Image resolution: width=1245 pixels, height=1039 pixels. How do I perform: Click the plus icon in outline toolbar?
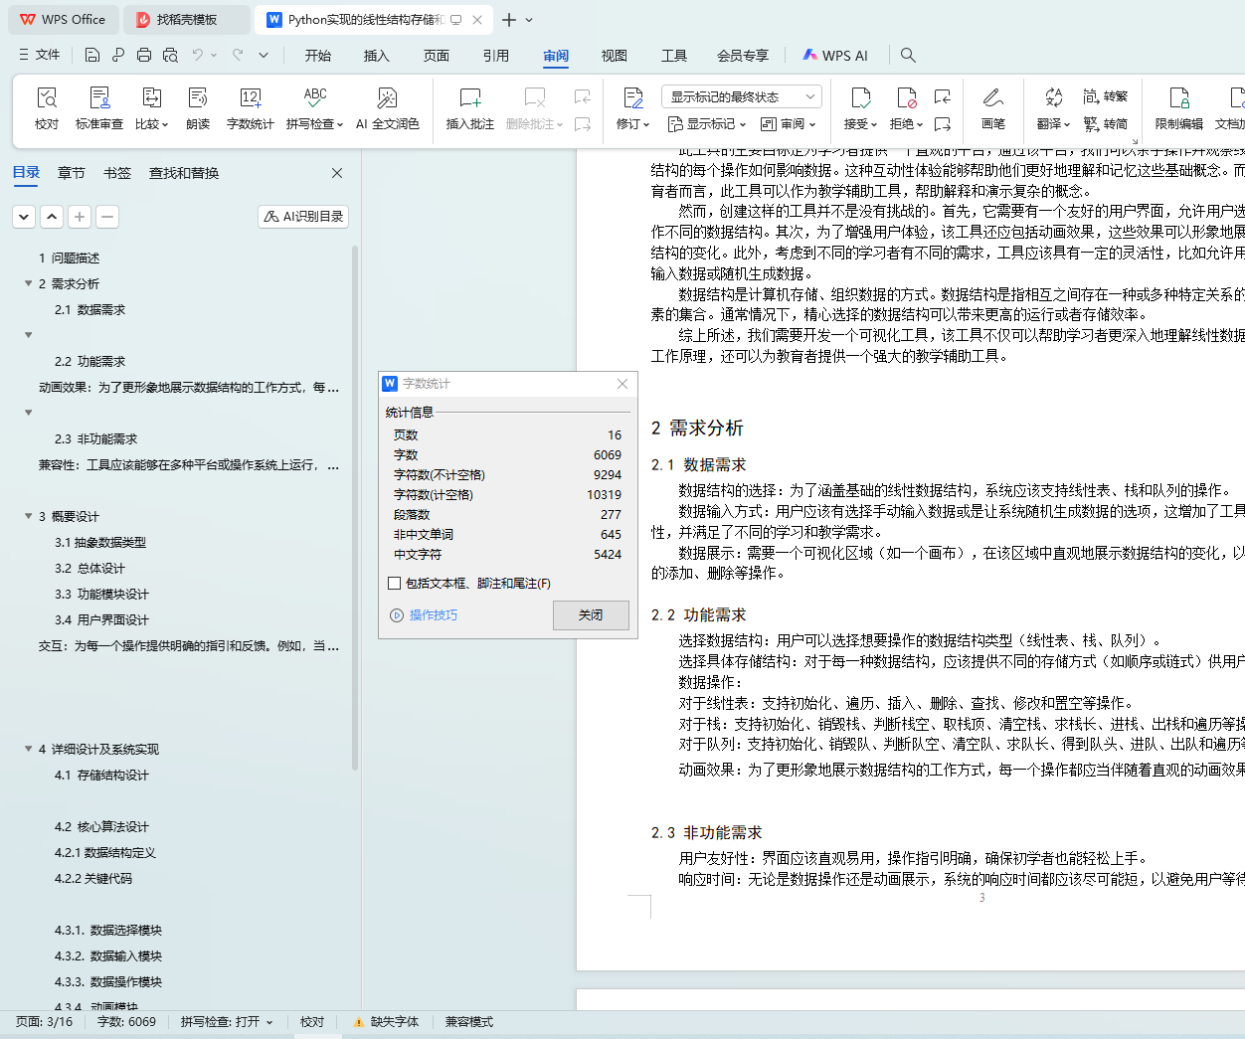[x=80, y=216]
